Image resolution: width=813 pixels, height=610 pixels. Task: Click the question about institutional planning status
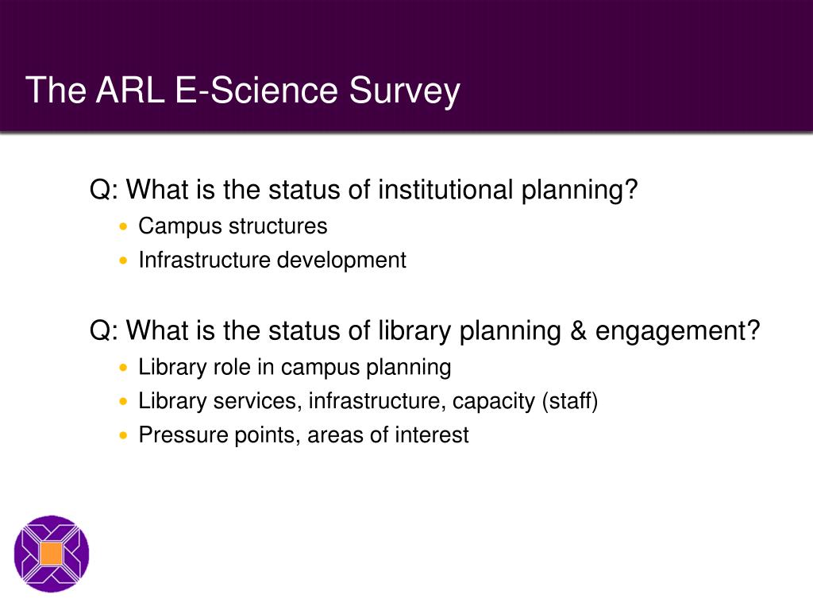pyautogui.click(x=364, y=190)
